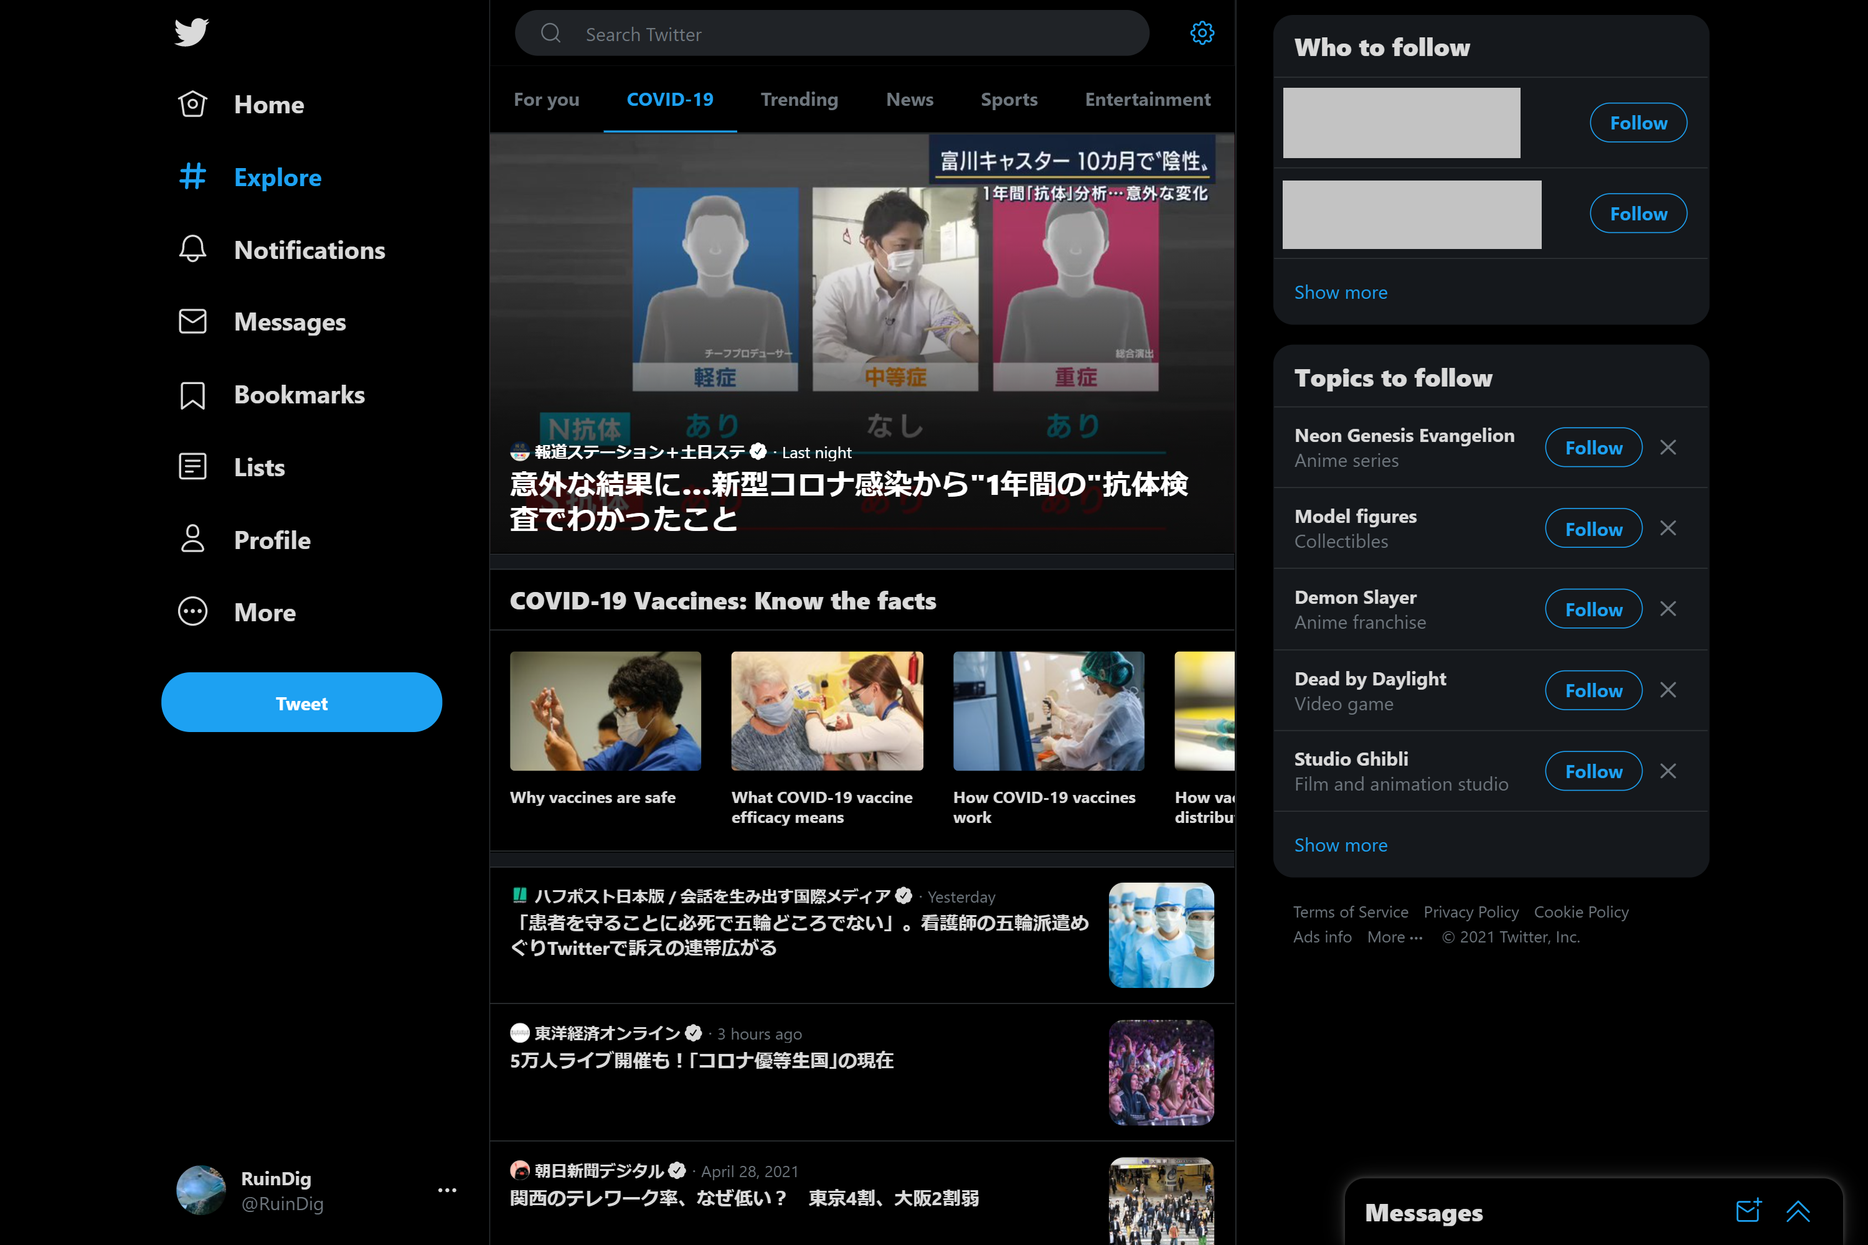Dismiss the Studio Ghibli topic
Screen dimensions: 1868x1245
[1668, 770]
